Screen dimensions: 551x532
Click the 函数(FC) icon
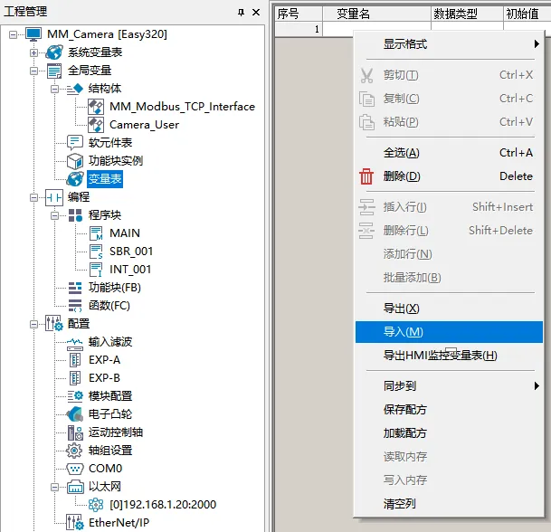[75, 306]
